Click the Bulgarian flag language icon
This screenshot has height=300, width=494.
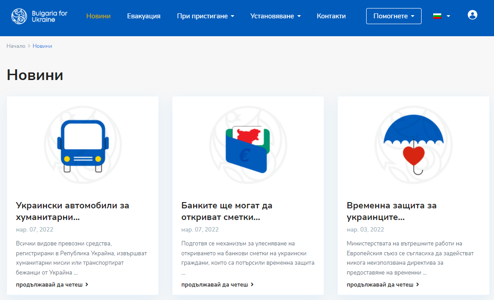pos(437,15)
